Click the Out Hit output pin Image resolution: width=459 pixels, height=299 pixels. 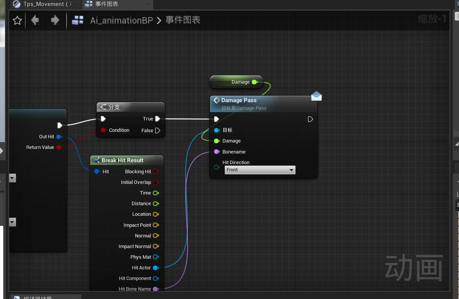pos(59,137)
